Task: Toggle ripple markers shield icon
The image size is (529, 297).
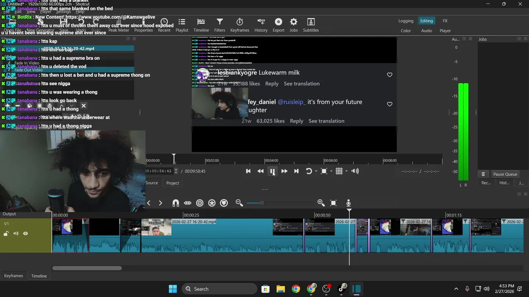Action: pyautogui.click(x=224, y=203)
